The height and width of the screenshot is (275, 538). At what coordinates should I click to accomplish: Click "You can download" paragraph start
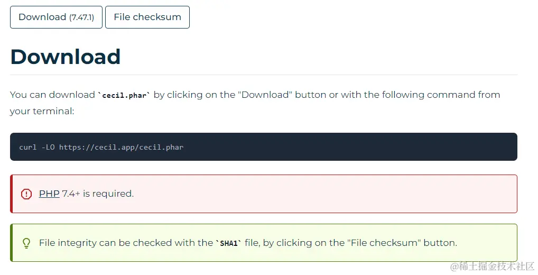point(52,95)
